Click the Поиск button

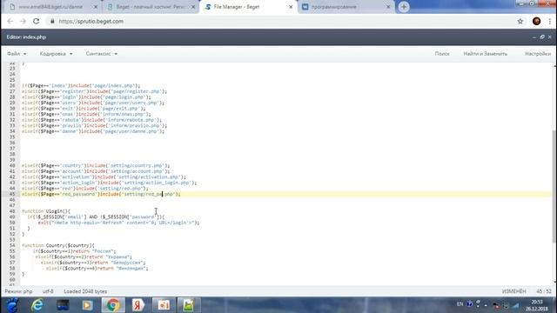point(442,54)
